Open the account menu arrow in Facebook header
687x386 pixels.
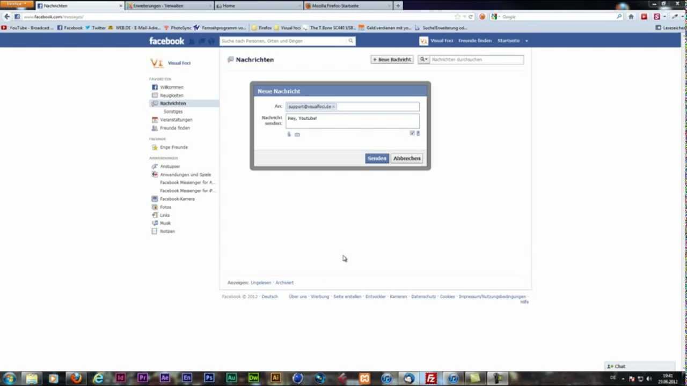(x=527, y=41)
